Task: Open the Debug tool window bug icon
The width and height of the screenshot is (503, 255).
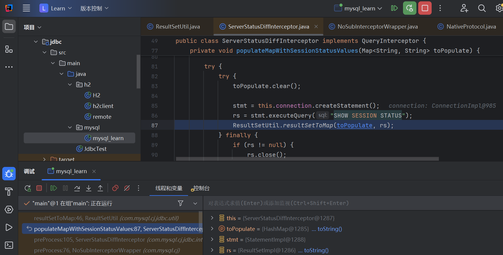Action: (x=9, y=173)
